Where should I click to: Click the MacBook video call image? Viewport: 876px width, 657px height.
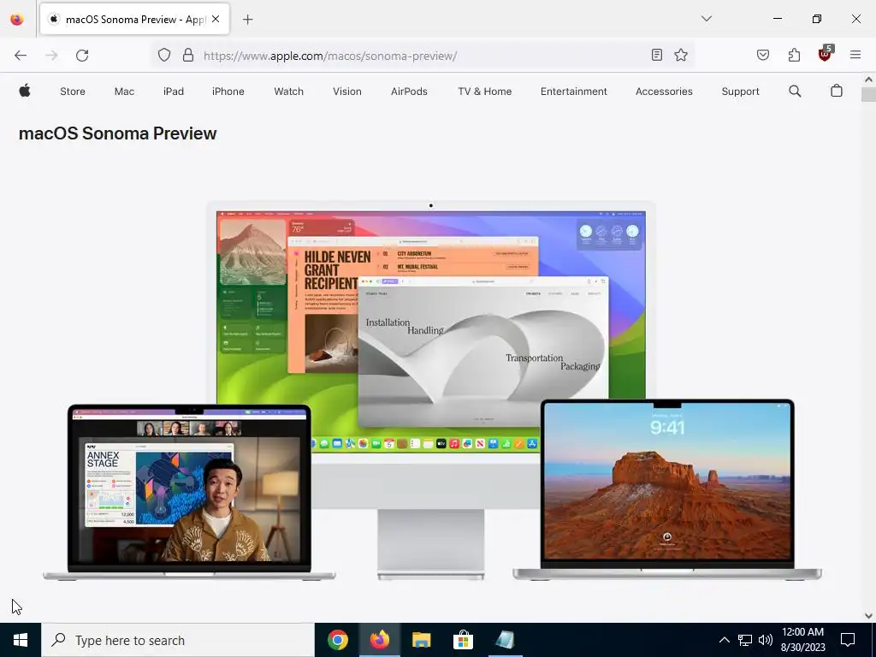[x=189, y=492]
